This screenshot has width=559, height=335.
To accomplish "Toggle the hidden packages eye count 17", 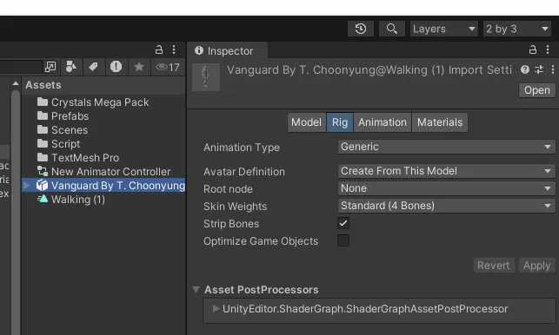I will pyautogui.click(x=168, y=67).
